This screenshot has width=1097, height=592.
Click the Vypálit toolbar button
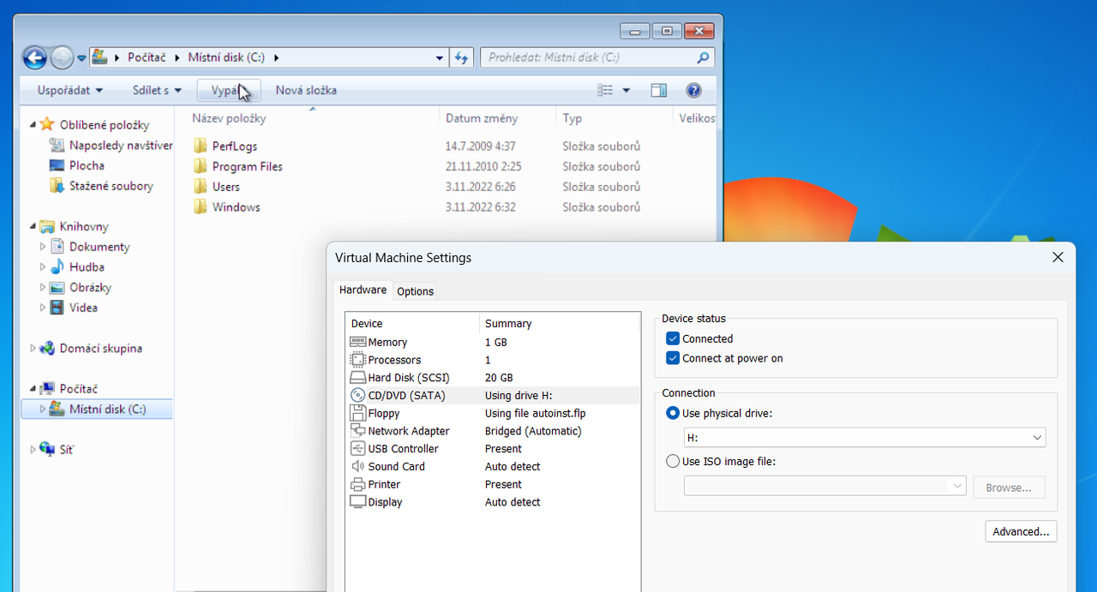click(x=229, y=90)
